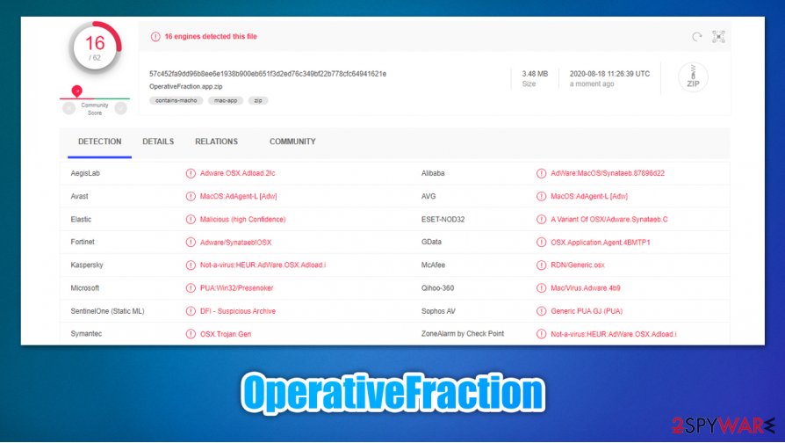Screen dimensions: 785x443
Task: Click Avast's MacOS:AdAgent-L [Adw] result
Action: [238, 196]
